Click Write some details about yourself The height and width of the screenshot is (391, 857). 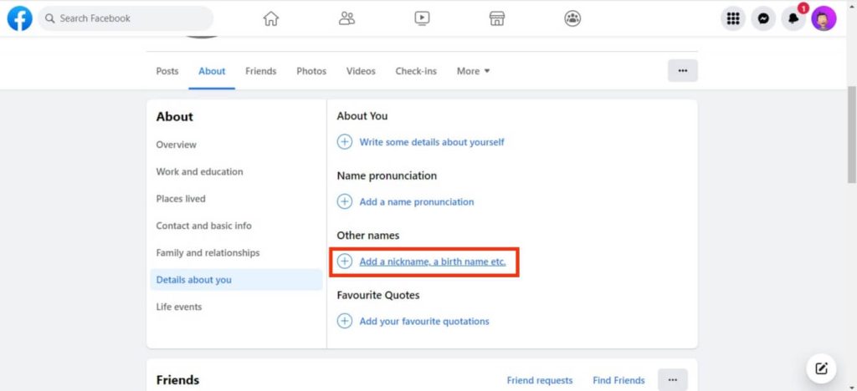click(x=432, y=142)
